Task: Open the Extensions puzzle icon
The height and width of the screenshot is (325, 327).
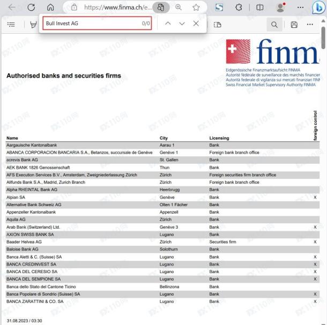Action: (x=239, y=7)
